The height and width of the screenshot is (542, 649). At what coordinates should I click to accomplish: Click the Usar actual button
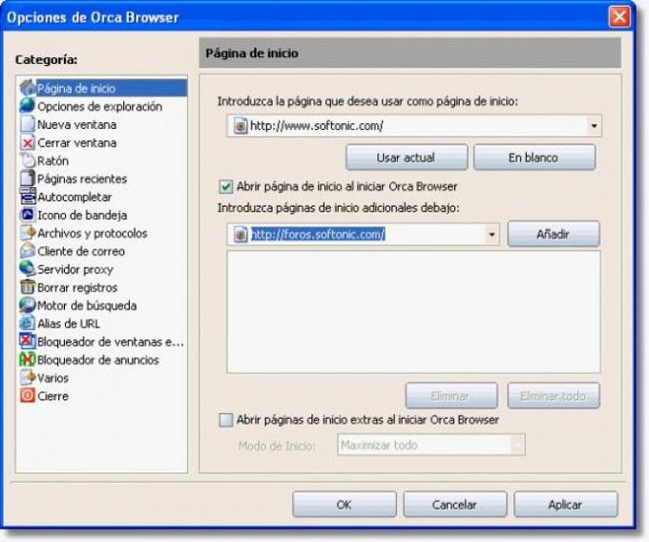[x=407, y=157]
